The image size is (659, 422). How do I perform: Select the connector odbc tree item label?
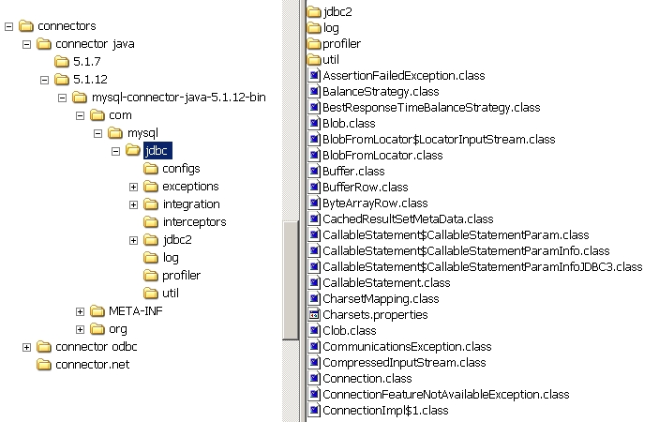point(97,347)
